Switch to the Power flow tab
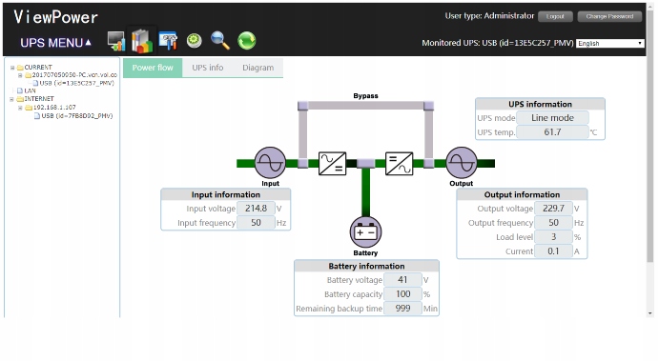This screenshot has width=659, height=361. coord(153,68)
